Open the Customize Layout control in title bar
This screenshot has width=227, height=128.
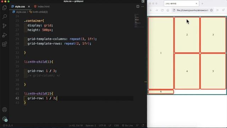click(x=143, y=1)
